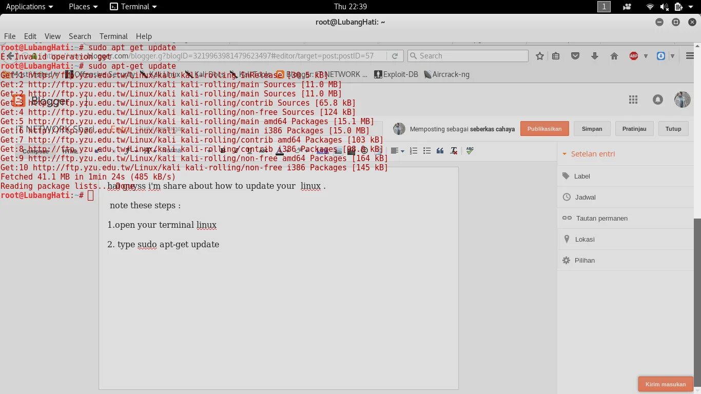
Task: Run spell check icon
Action: (470, 151)
